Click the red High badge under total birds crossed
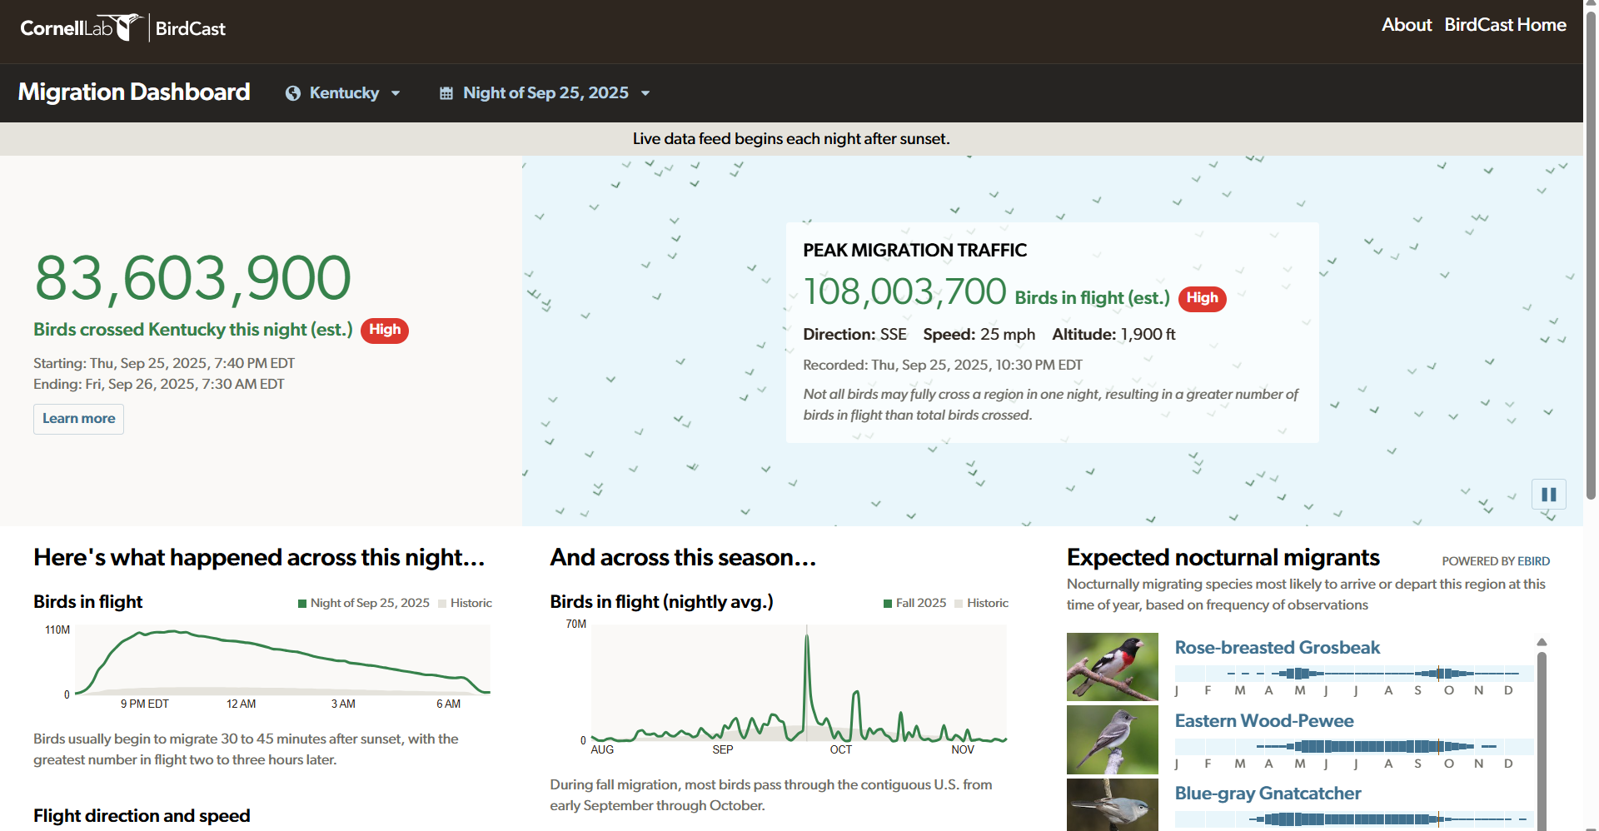1599x831 pixels. pyautogui.click(x=385, y=331)
